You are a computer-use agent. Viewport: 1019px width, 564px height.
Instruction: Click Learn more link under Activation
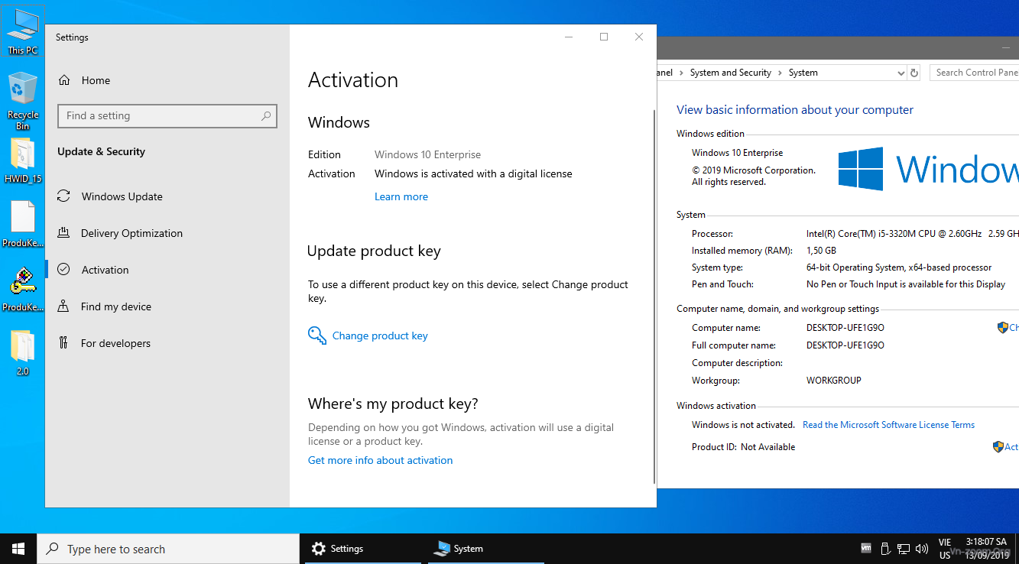401,196
